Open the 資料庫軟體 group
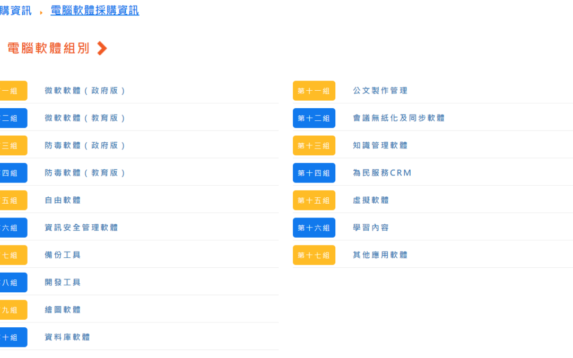Viewport: 573px width, 358px height. click(x=67, y=337)
